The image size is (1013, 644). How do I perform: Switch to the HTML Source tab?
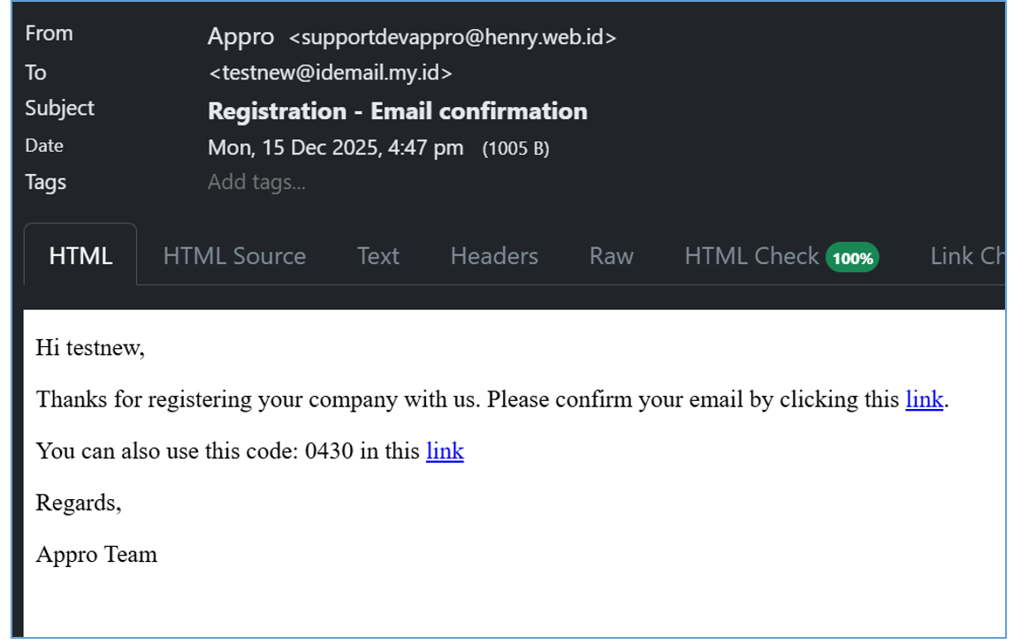click(234, 256)
